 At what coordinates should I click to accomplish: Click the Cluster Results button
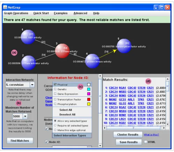(x=128, y=135)
